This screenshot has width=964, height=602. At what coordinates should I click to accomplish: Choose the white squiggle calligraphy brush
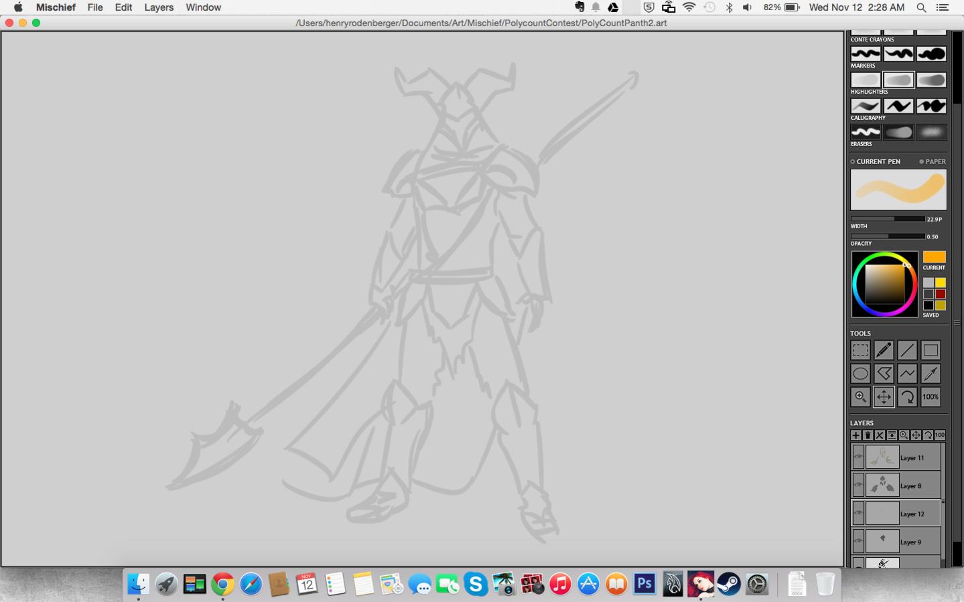tap(866, 132)
